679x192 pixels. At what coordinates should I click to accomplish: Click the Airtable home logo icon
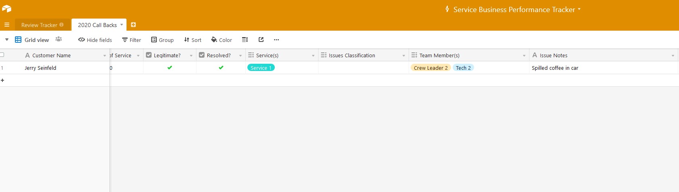(x=6, y=8)
